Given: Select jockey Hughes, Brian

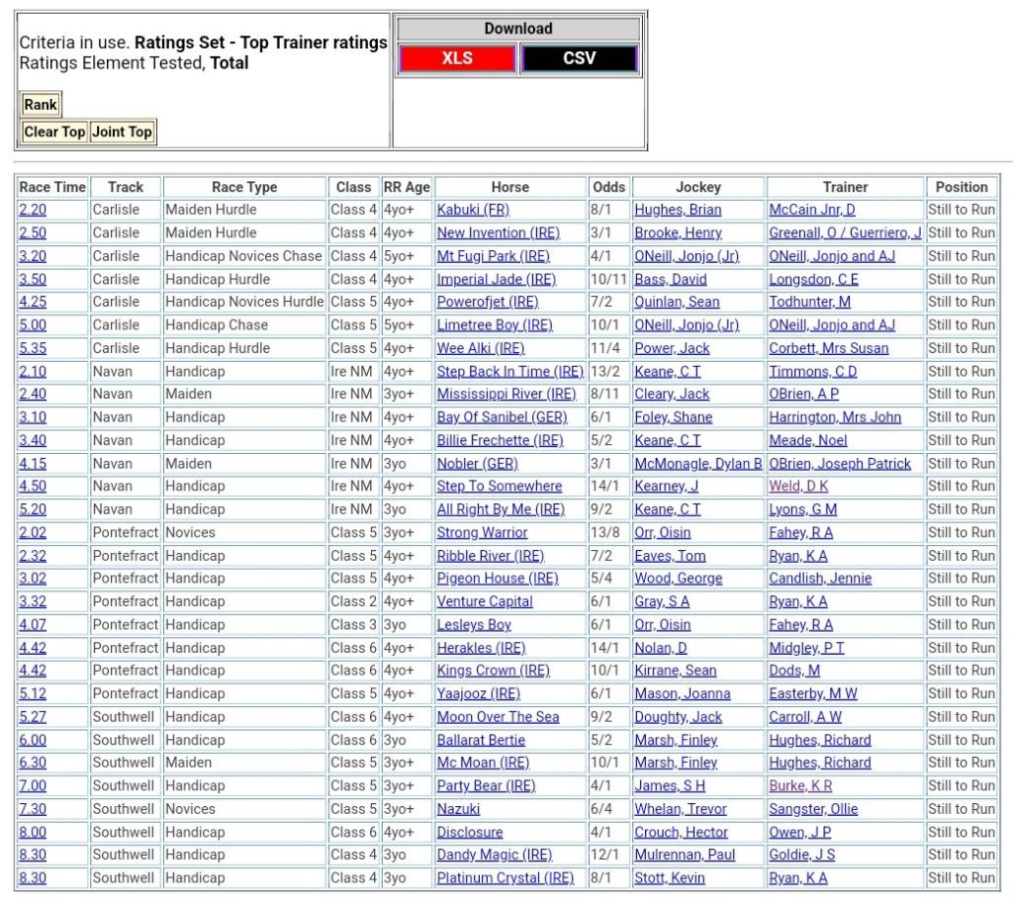Looking at the screenshot, I should pyautogui.click(x=678, y=210).
